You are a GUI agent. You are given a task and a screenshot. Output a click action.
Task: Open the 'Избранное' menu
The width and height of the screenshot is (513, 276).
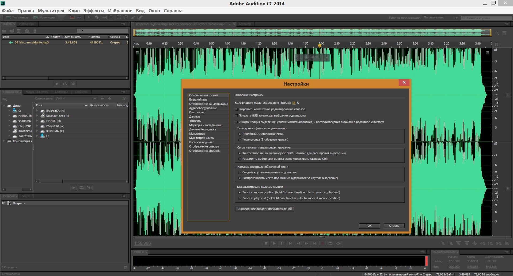pos(120,11)
